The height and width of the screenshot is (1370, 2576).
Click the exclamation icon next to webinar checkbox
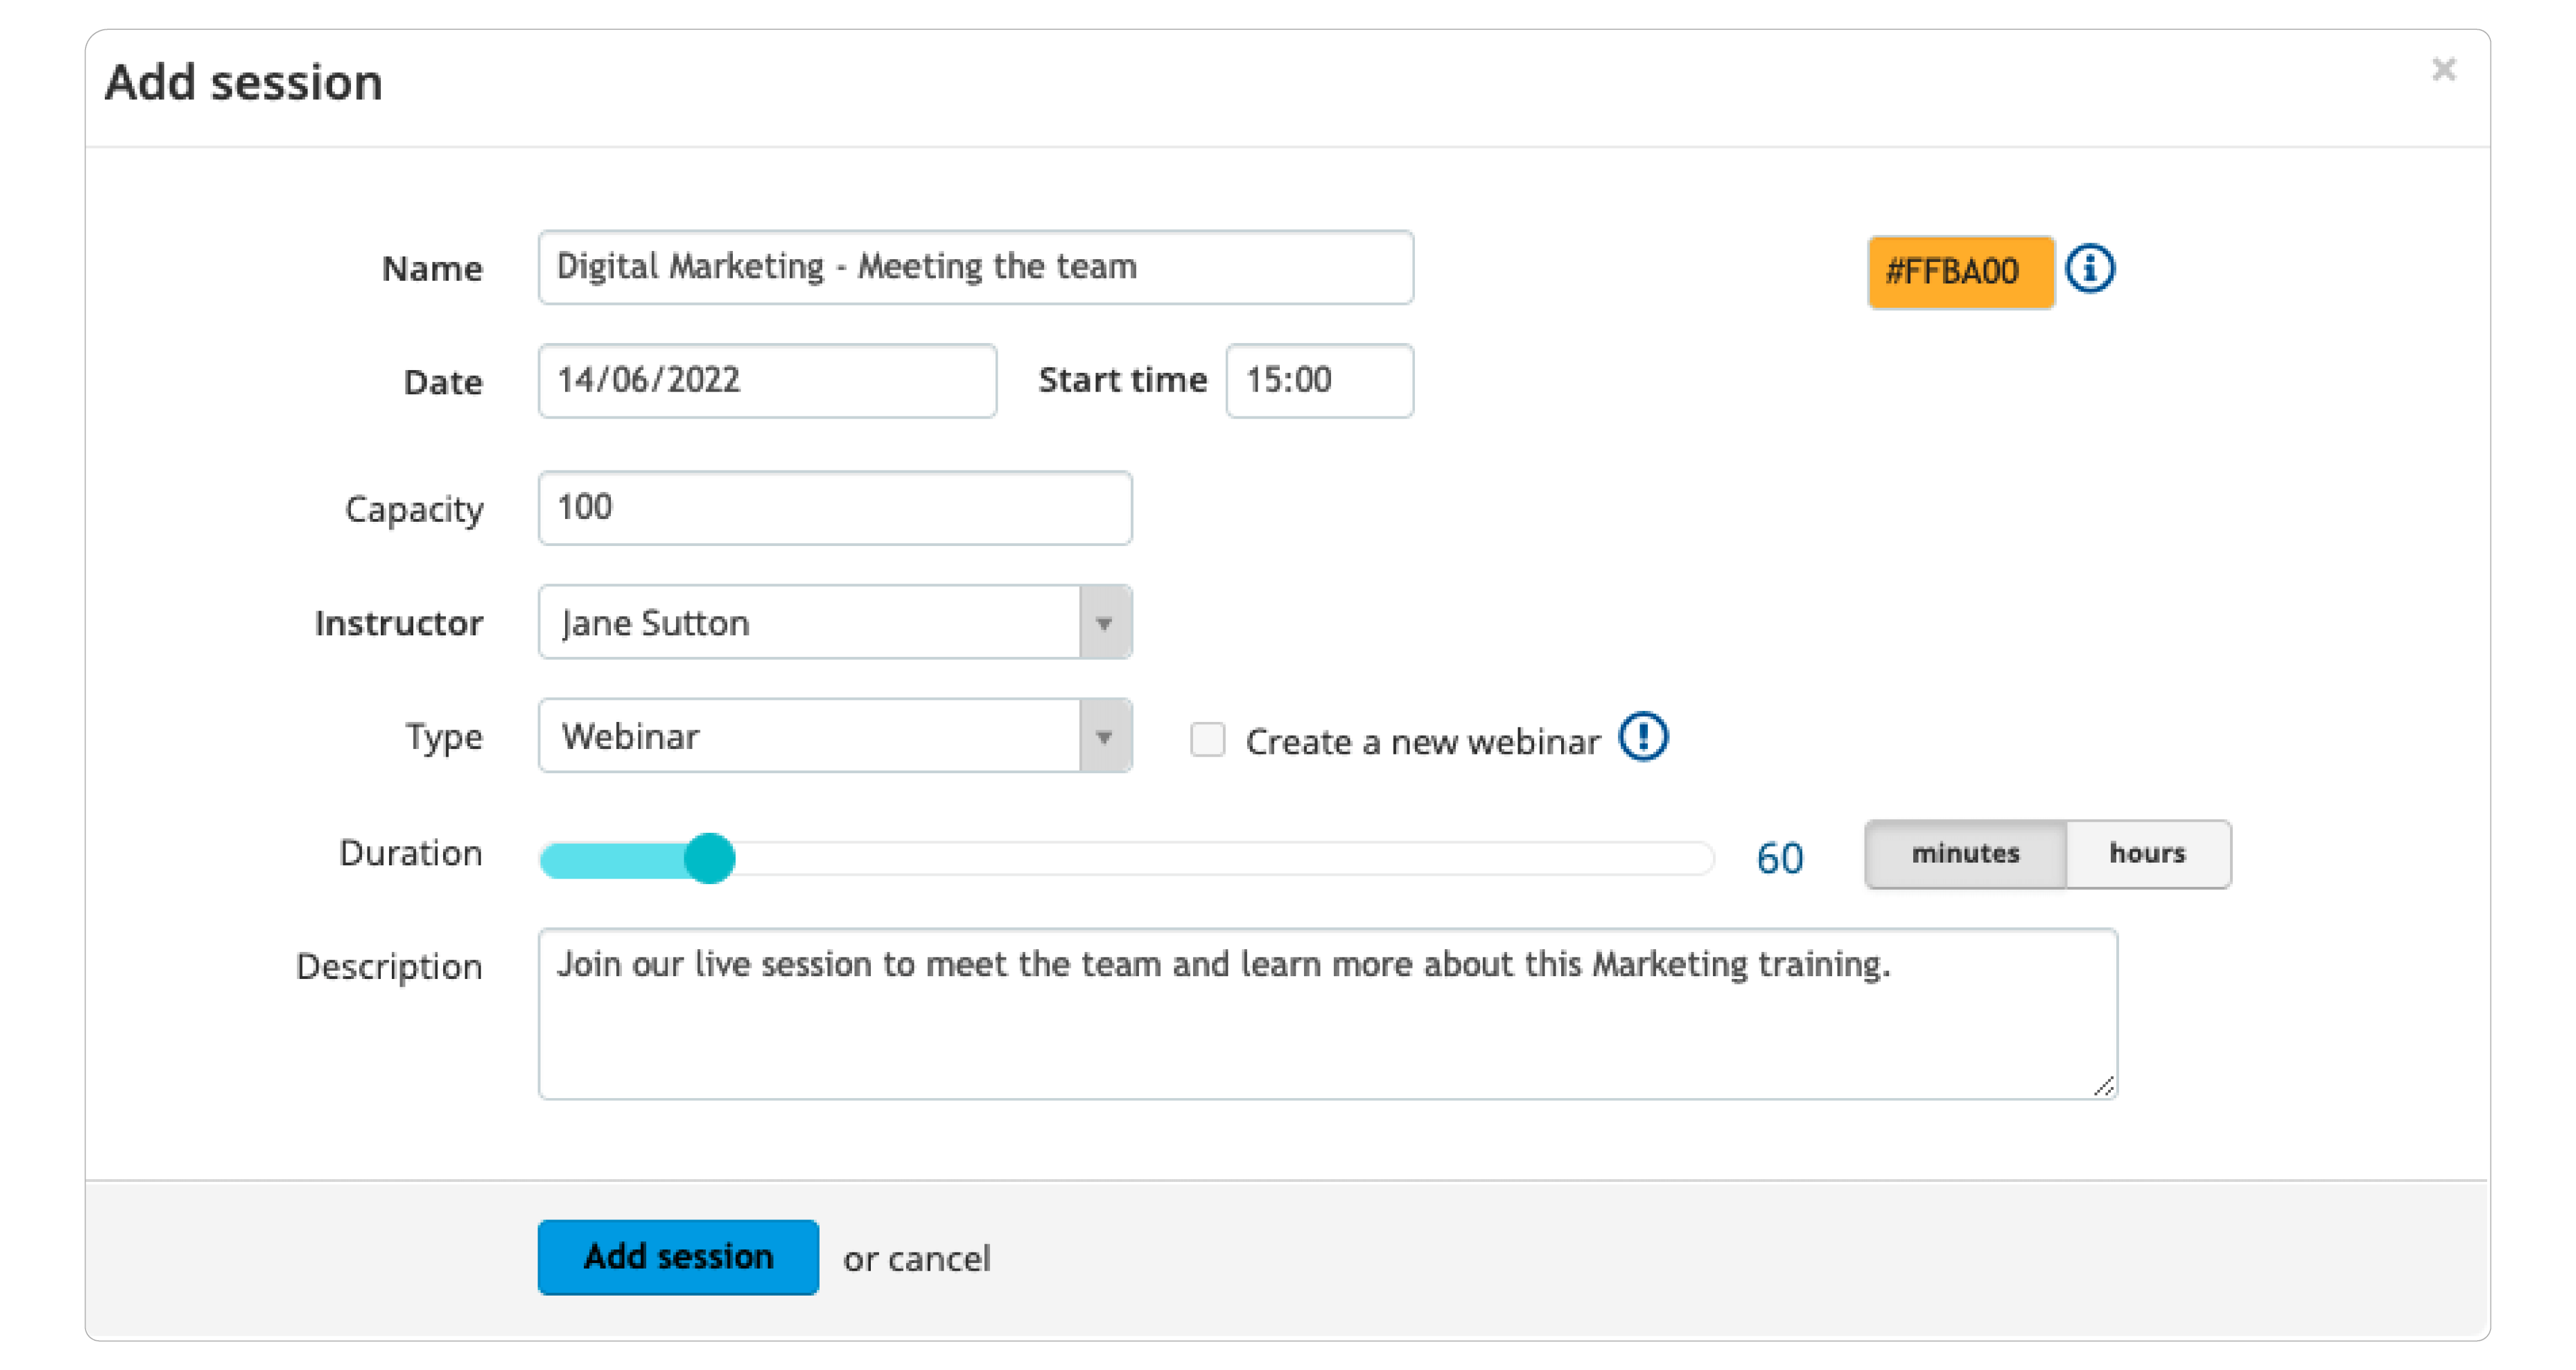pos(1643,737)
